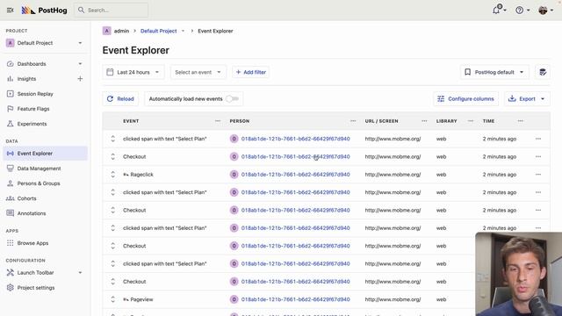Expand the Pageview event row
562x316 pixels.
113,299
